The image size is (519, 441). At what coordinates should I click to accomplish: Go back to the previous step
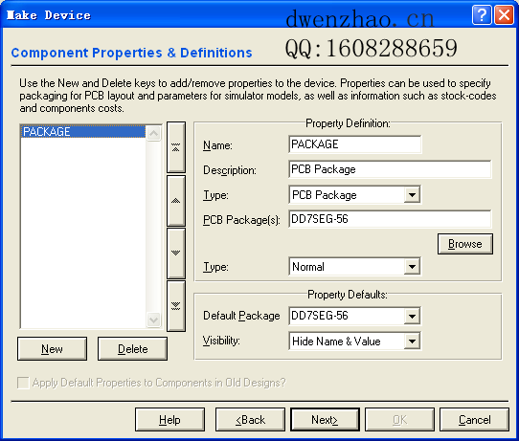click(x=250, y=420)
